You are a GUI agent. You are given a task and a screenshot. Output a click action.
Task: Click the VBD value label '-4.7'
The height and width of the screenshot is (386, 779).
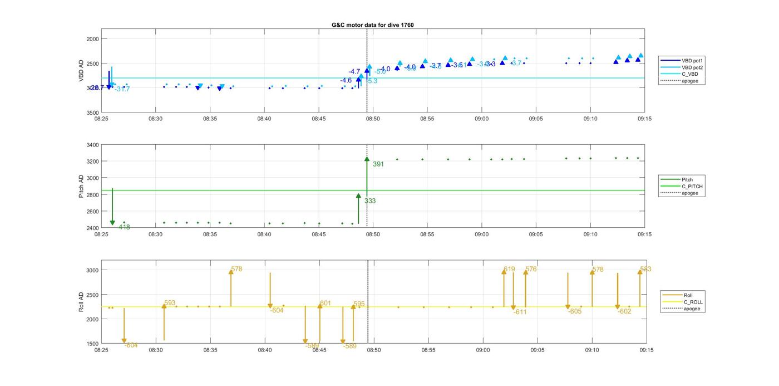click(354, 72)
